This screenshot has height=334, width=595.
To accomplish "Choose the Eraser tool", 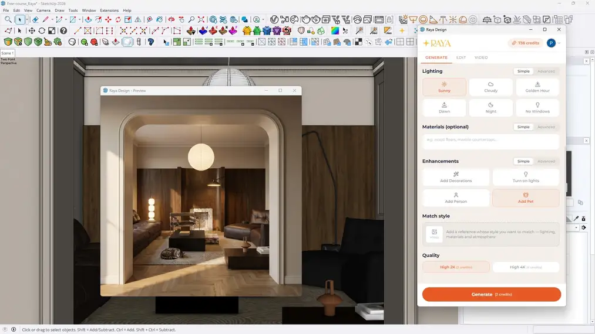I will [35, 19].
